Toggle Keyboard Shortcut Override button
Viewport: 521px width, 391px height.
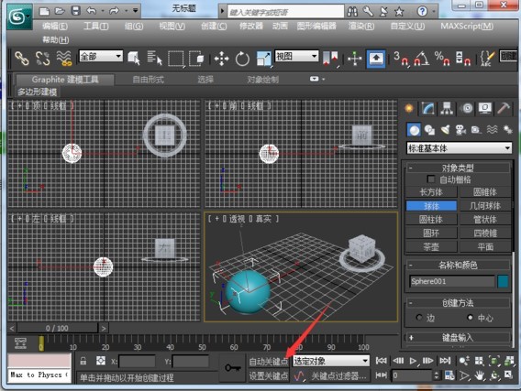pyautogui.click(x=376, y=59)
